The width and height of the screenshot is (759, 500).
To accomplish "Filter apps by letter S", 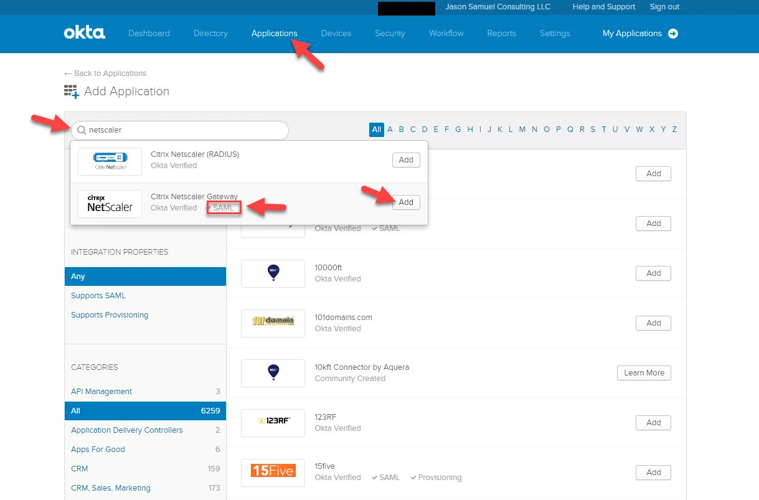I will coord(593,130).
